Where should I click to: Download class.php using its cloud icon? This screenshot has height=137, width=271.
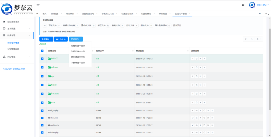coord(197,118)
